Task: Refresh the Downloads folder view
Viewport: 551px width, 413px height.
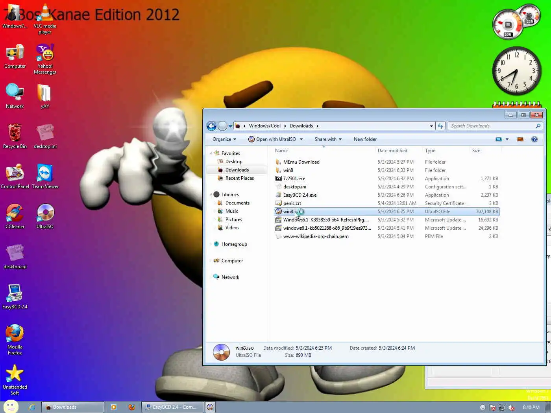Action: coord(440,126)
